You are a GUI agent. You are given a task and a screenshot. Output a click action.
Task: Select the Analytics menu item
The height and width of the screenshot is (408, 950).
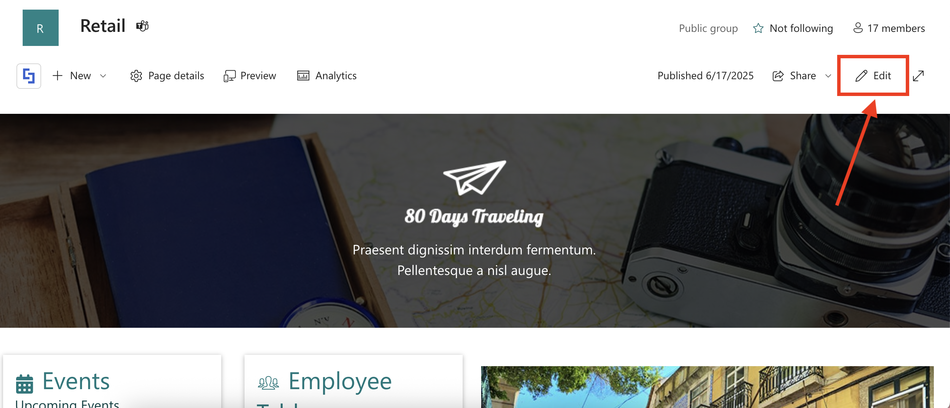point(327,76)
